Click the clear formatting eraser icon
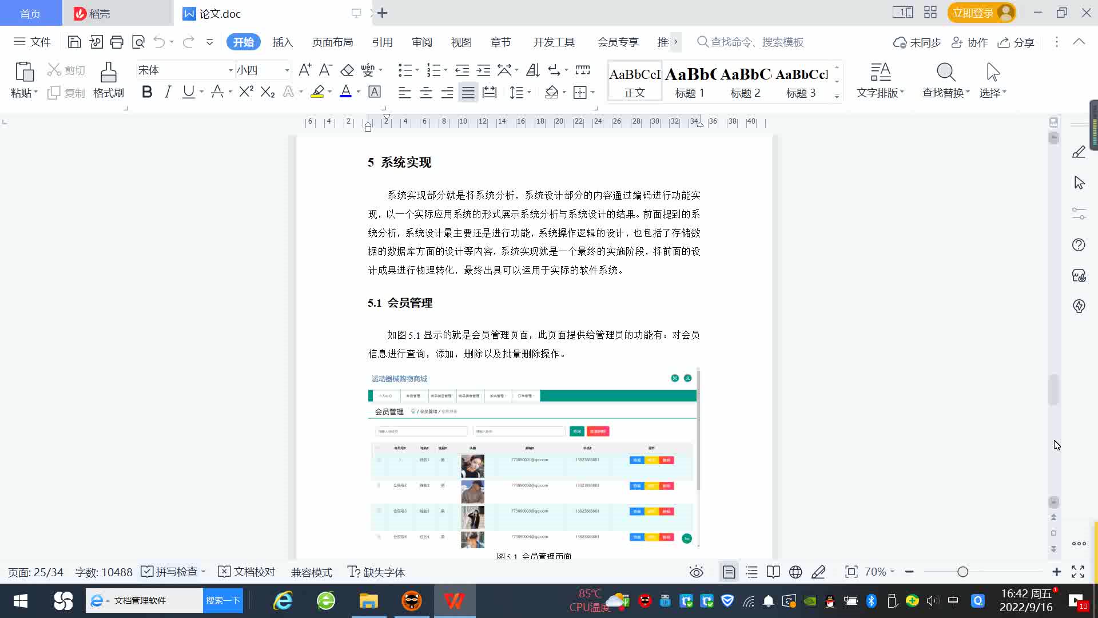 point(347,70)
